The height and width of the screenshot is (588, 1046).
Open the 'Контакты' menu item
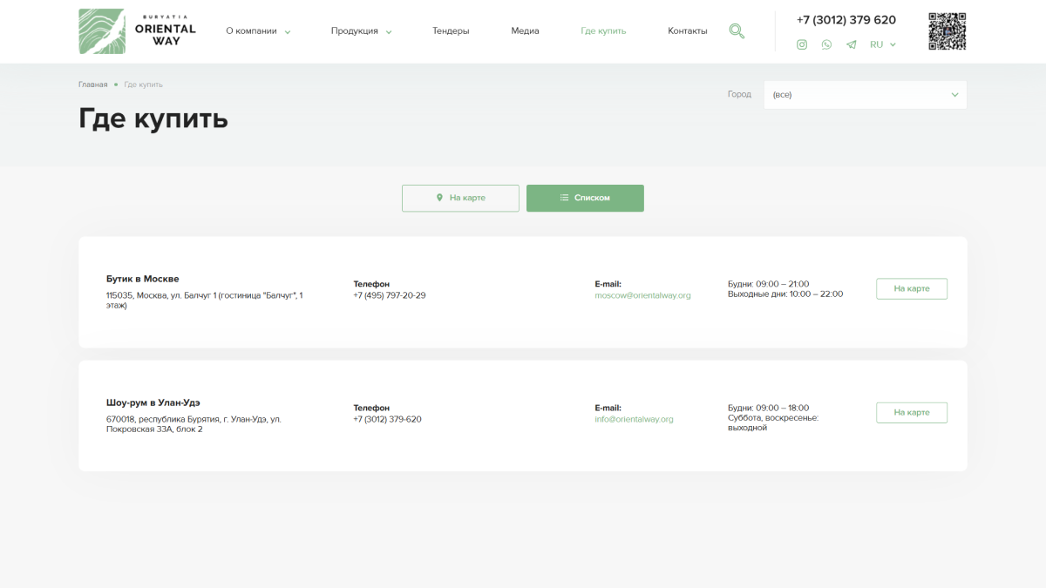[x=687, y=31]
